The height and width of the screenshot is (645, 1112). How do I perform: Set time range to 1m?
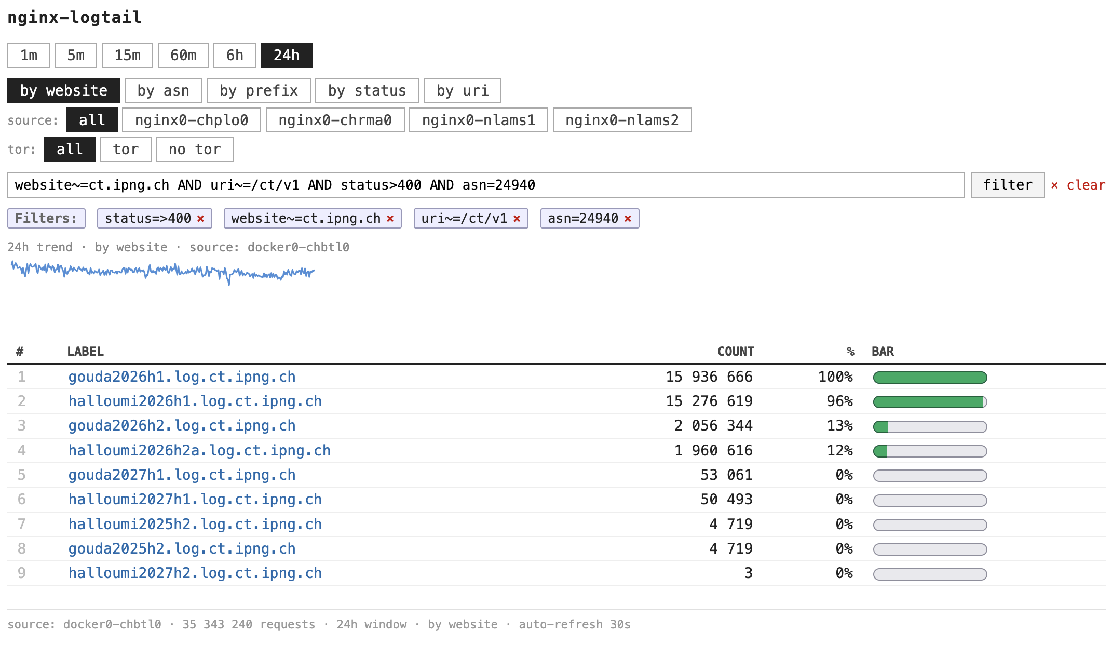click(x=29, y=55)
